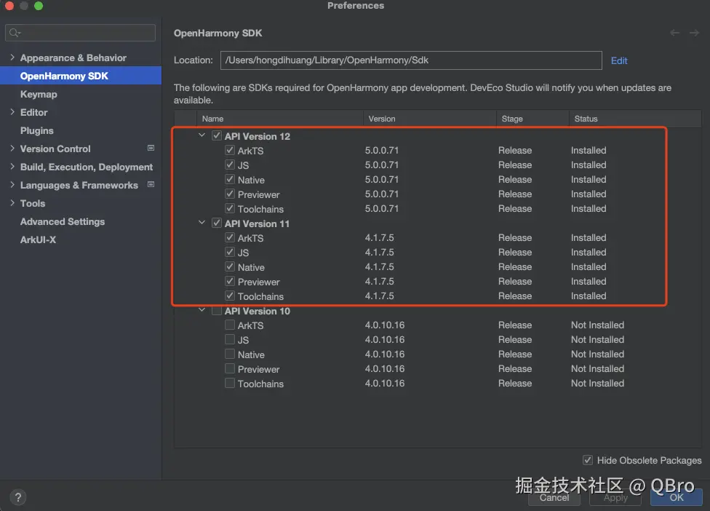Screen dimensions: 710x511
Task: Click the back navigation arrow icon
Action: click(x=675, y=33)
